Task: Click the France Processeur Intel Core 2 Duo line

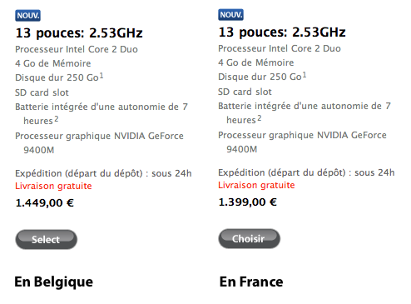Action: click(280, 48)
